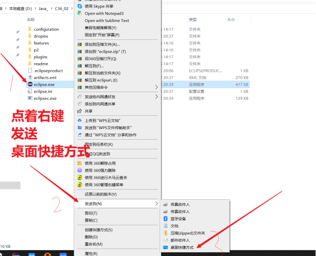
Task: Sort files by the 名称 column header
Action: pos(31,19)
